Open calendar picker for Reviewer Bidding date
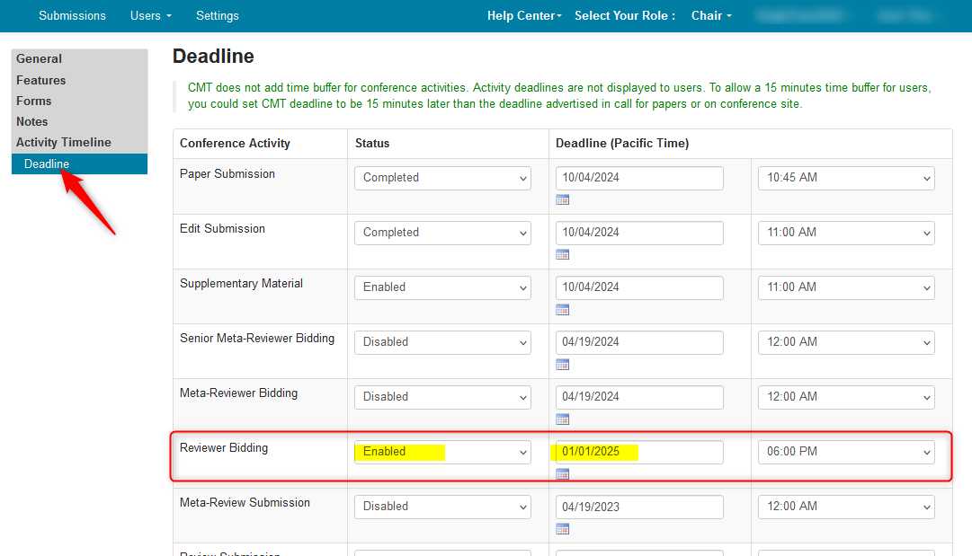The width and height of the screenshot is (972, 556). (562, 474)
